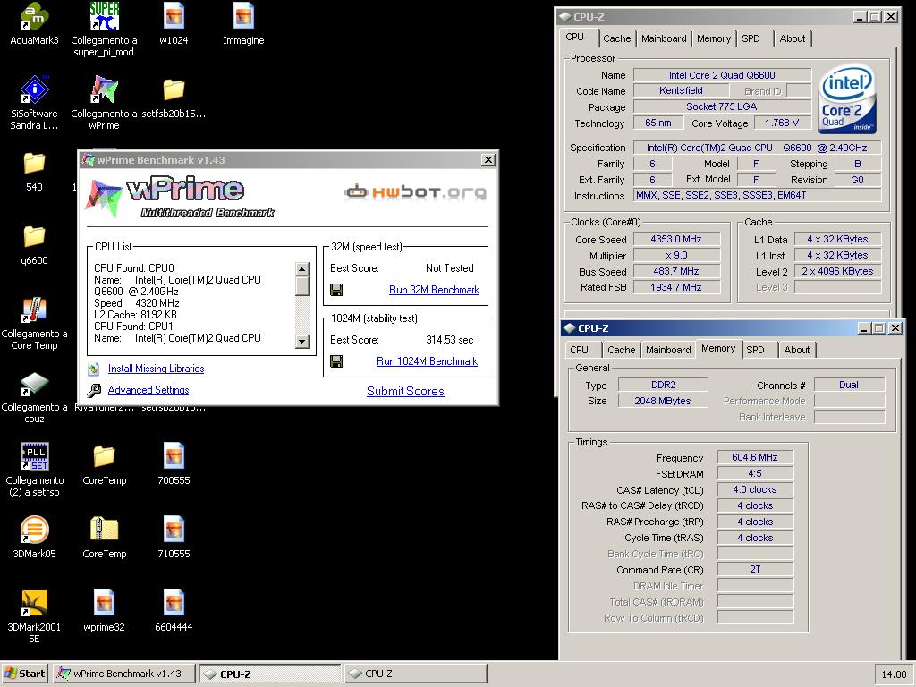Open Install Missing Libraries link
Image resolution: width=916 pixels, height=687 pixels.
pyautogui.click(x=156, y=369)
